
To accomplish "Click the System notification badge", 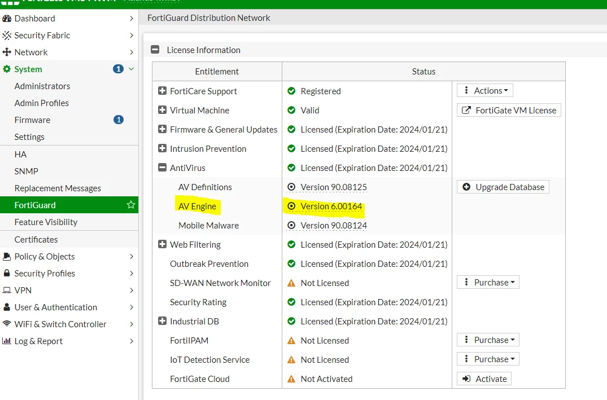I will click(x=118, y=69).
